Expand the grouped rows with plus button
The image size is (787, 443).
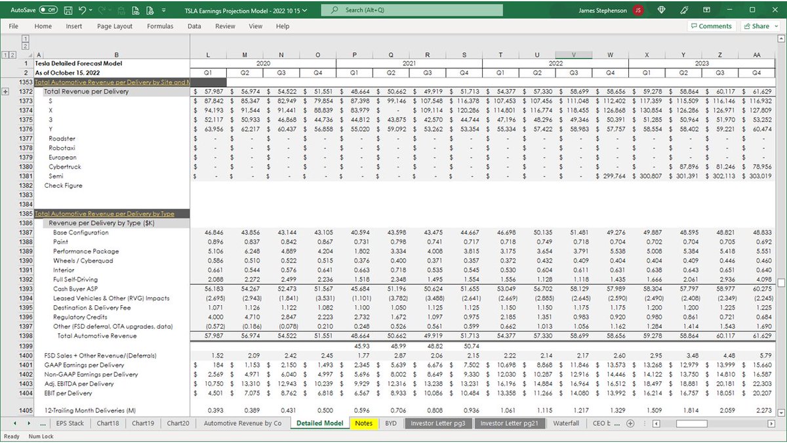click(5, 92)
